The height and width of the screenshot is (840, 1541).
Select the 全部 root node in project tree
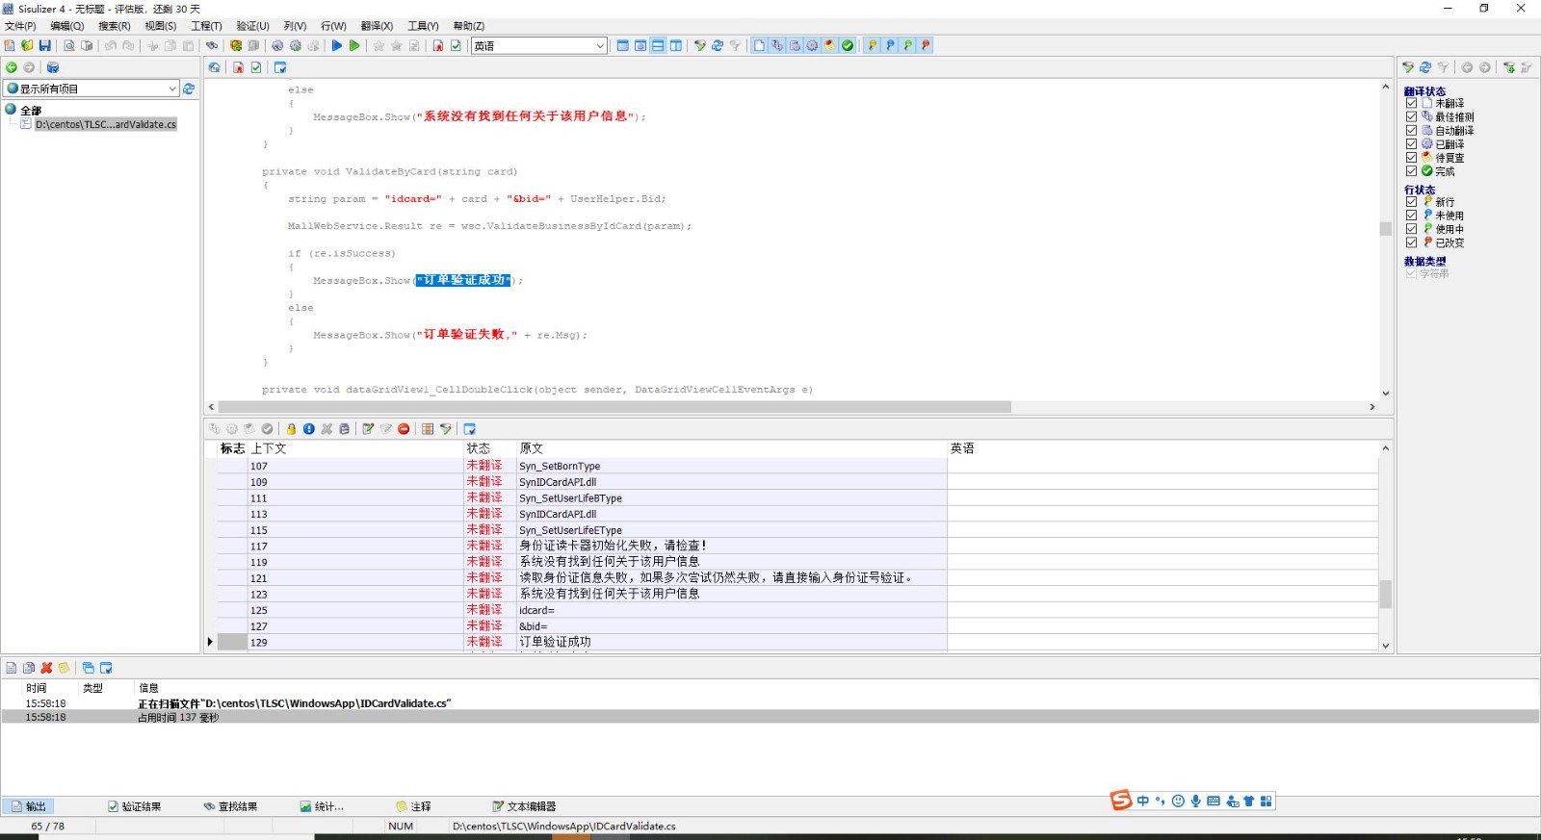click(31, 111)
